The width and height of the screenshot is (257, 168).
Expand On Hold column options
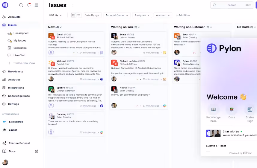(x=255, y=27)
